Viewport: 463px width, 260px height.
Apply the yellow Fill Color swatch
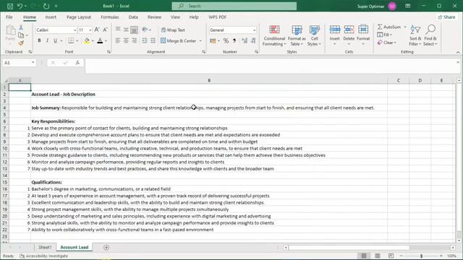coord(87,40)
